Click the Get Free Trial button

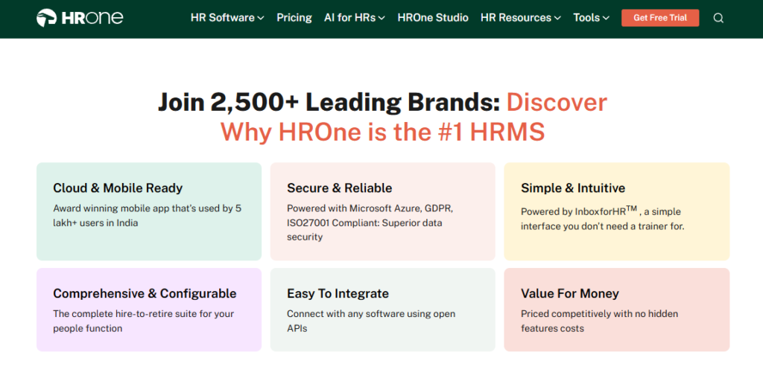pyautogui.click(x=660, y=18)
